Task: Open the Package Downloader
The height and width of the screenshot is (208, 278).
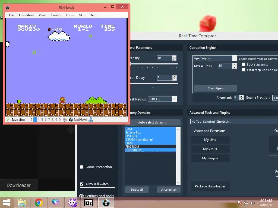Action: tap(210, 186)
